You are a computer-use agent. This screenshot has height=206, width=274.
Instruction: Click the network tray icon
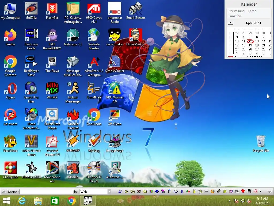(242, 201)
